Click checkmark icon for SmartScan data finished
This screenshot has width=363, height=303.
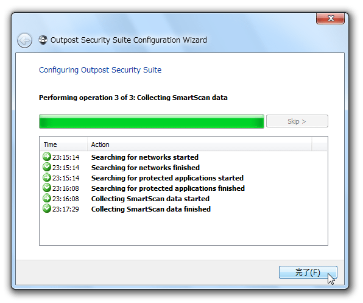click(x=47, y=209)
